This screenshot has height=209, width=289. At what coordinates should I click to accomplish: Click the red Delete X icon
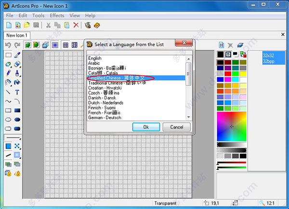point(76,25)
